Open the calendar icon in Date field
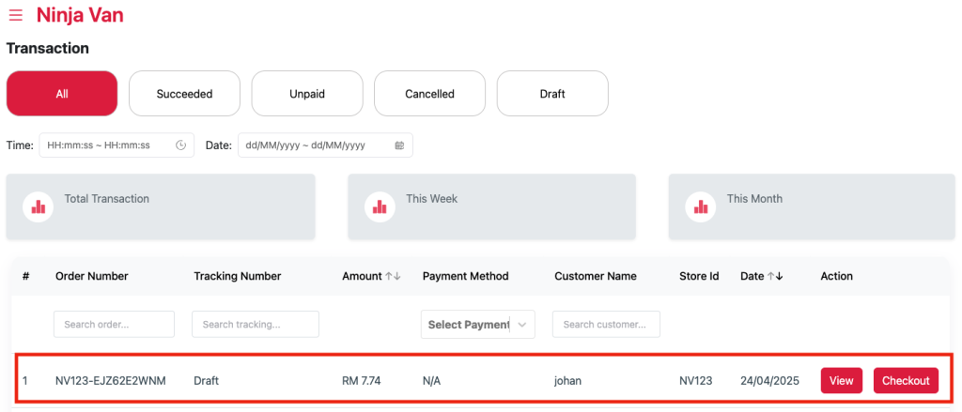Image resolution: width=962 pixels, height=412 pixels. click(x=399, y=145)
